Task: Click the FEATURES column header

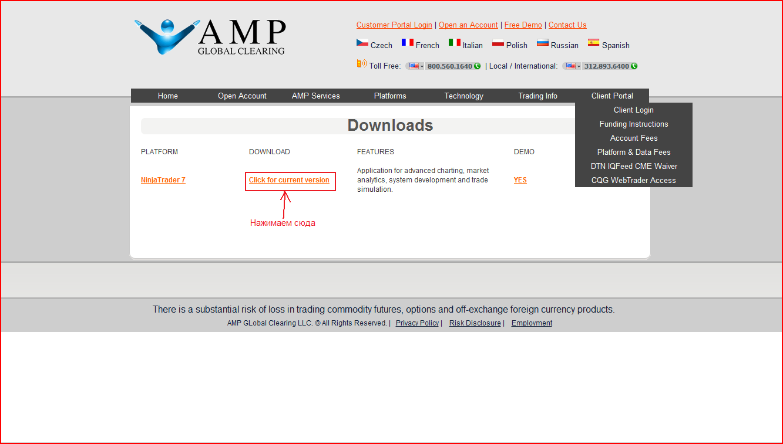Action: point(375,152)
